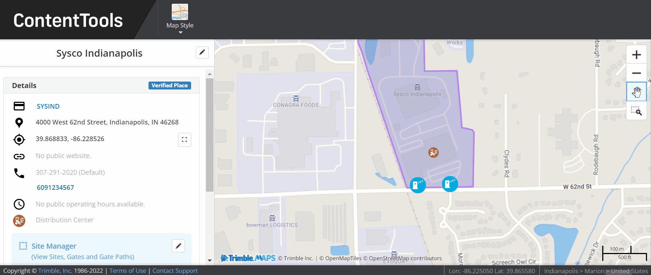Click the phone handset icon
The image size is (651, 275).
click(19, 173)
